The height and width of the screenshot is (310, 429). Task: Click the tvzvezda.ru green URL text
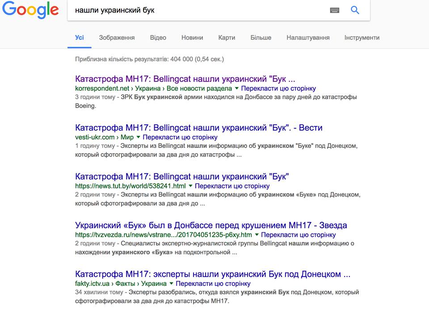(164, 235)
